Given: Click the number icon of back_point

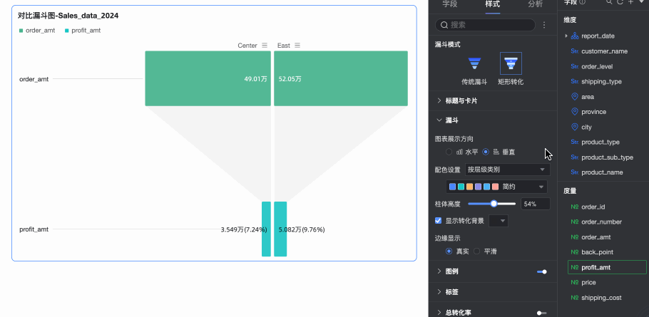Looking at the screenshot, I should pyautogui.click(x=575, y=251).
